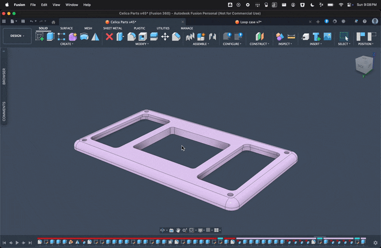Select the Chamfer tool
Image resolution: width=381 pixels, height=248 pixels.
coord(176,37)
